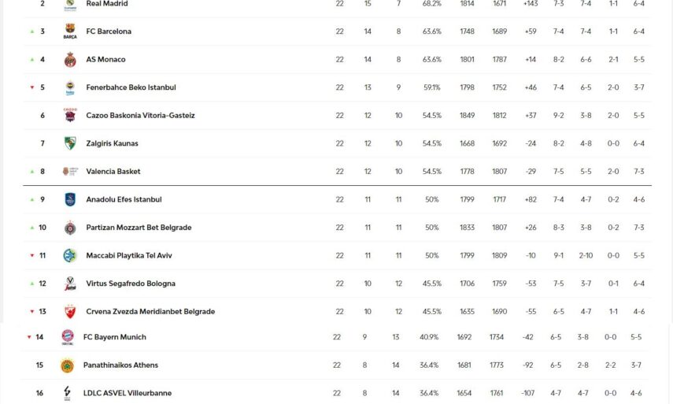Viewport: 673px width, 404px height.
Task: Open LDLC ASVEL Villeurbanne team page
Action: coord(128,393)
